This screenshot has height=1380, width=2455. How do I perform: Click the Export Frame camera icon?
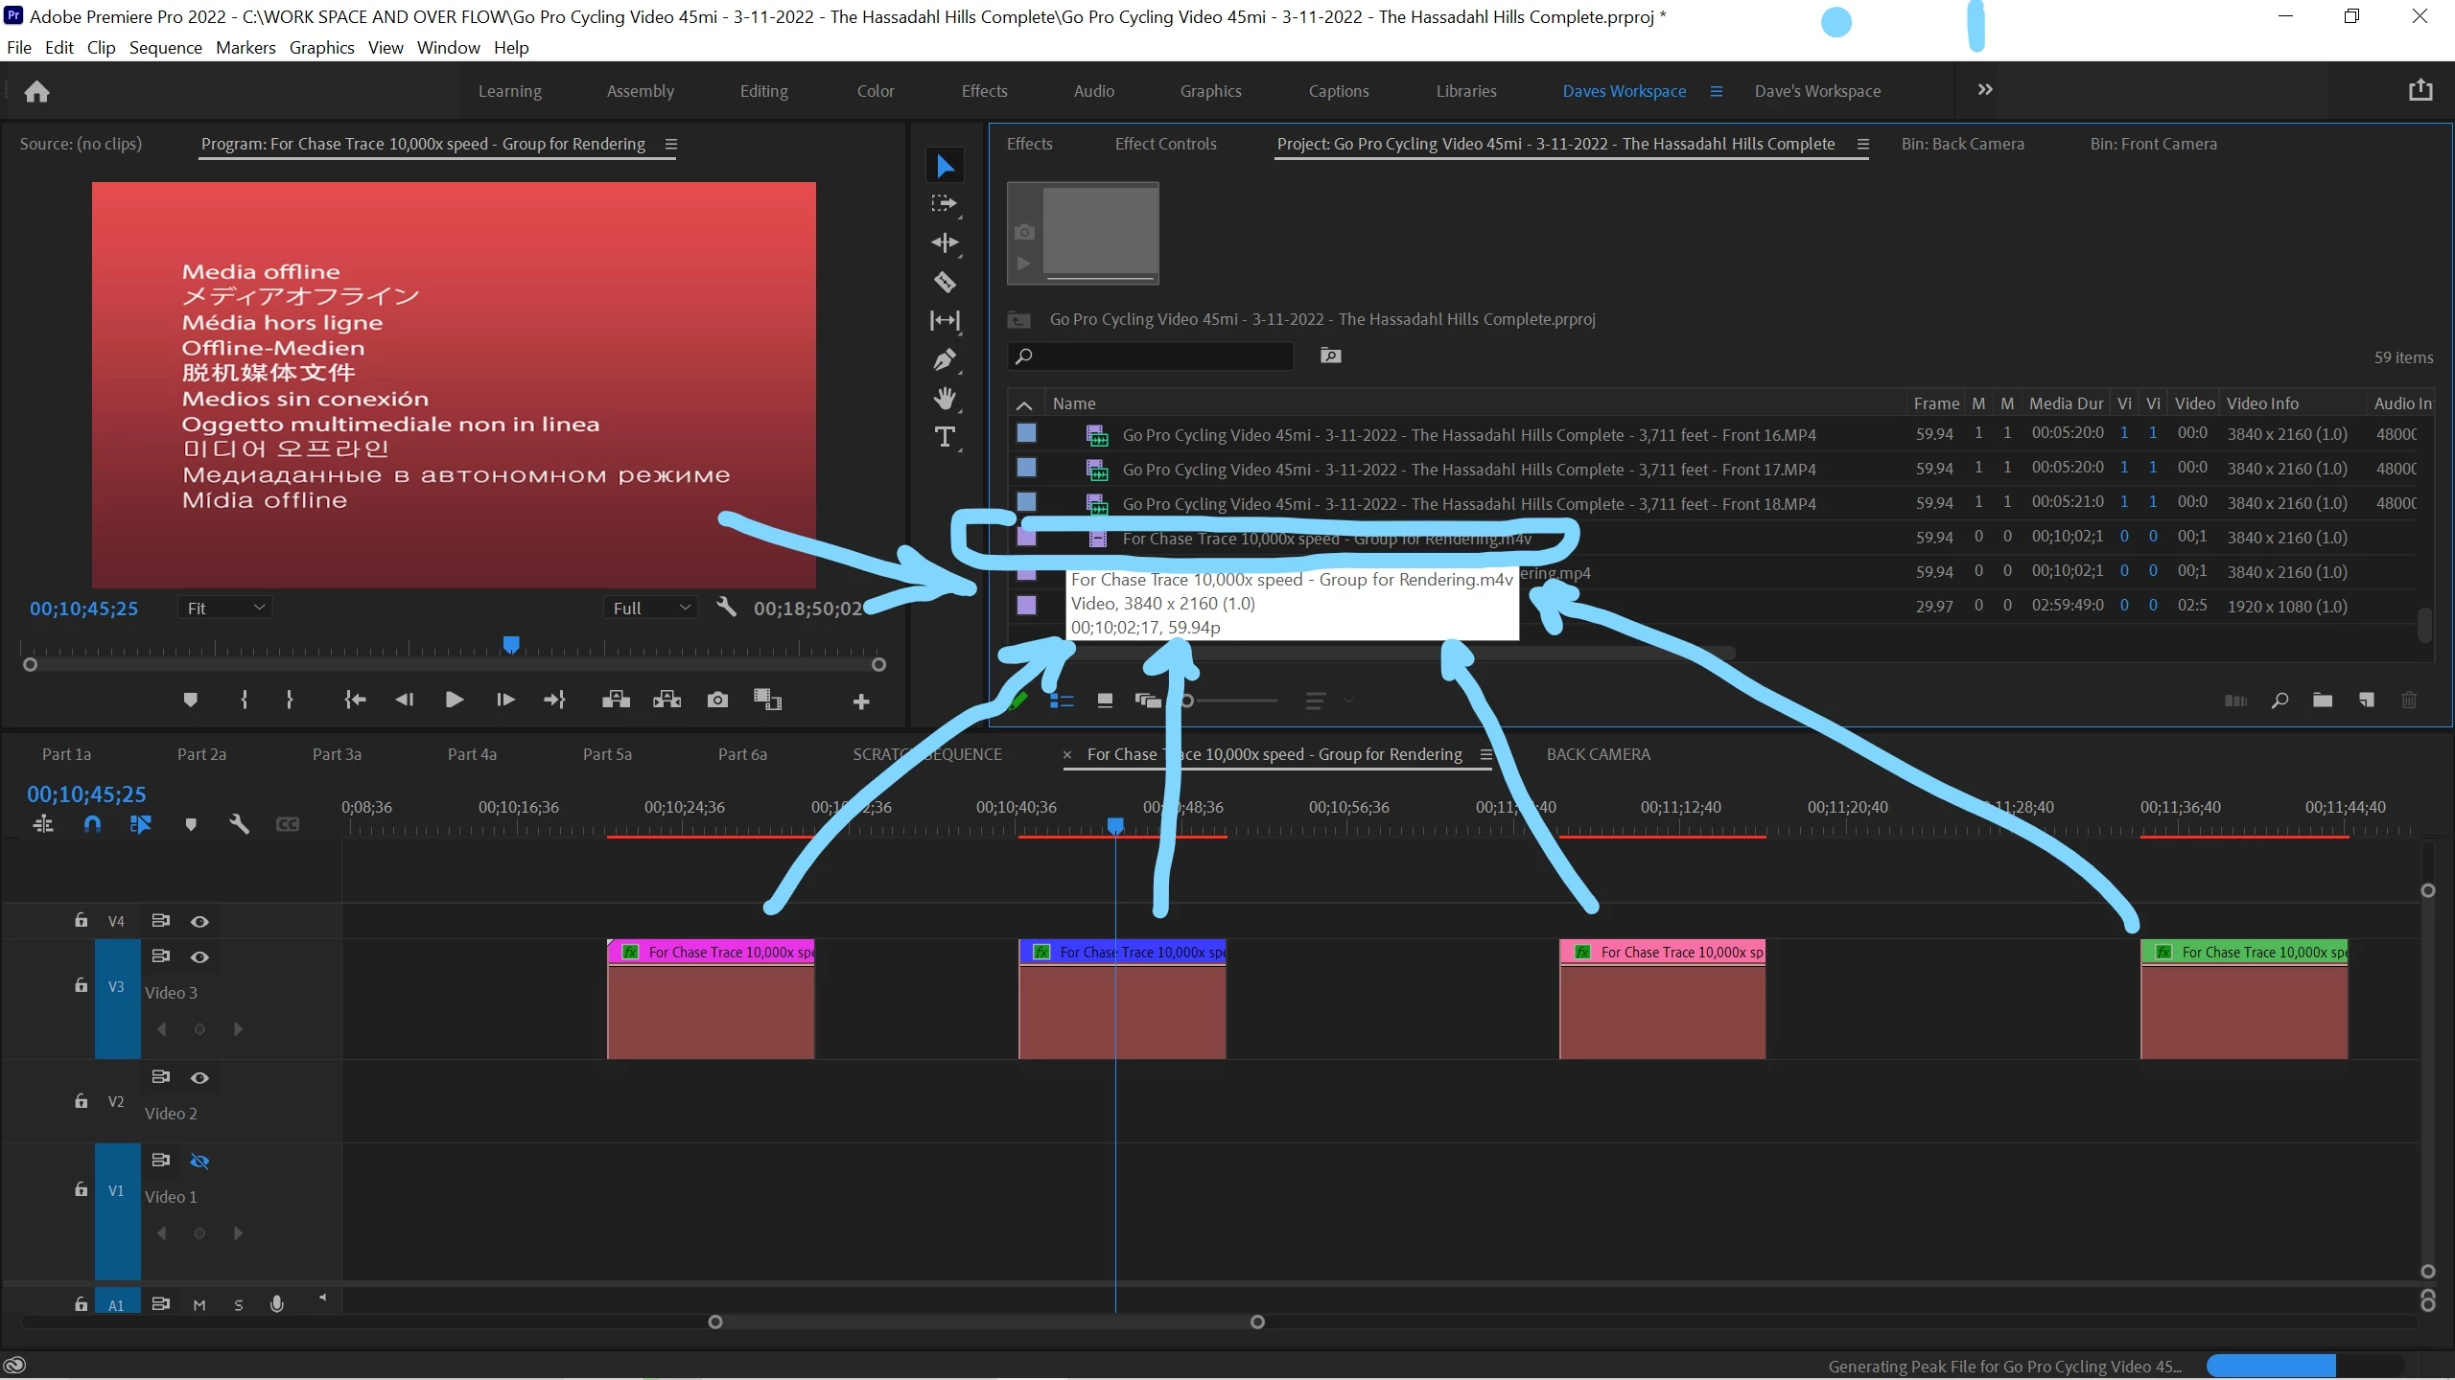pyautogui.click(x=717, y=701)
